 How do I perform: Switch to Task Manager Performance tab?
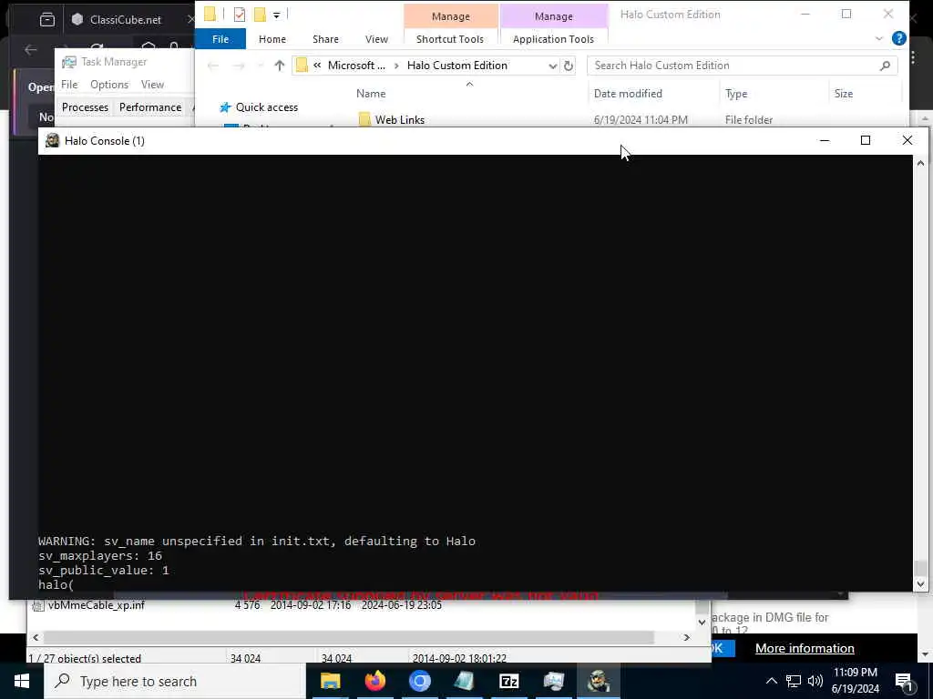(150, 107)
